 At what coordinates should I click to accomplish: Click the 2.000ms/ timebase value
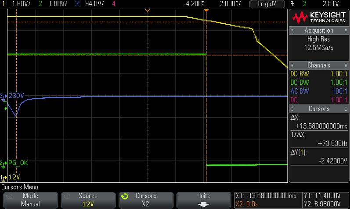pyautogui.click(x=230, y=3)
